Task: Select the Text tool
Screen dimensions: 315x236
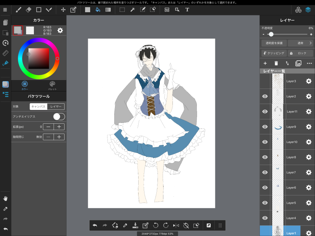Action: pos(187,9)
